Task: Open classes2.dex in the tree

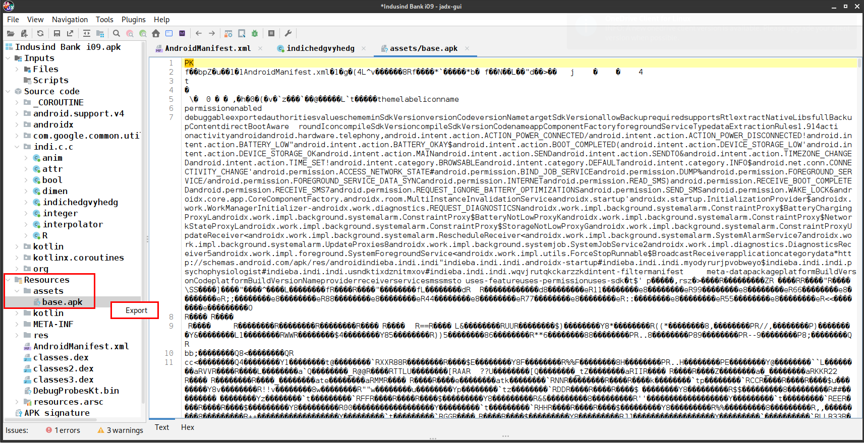Action: pyautogui.click(x=63, y=369)
